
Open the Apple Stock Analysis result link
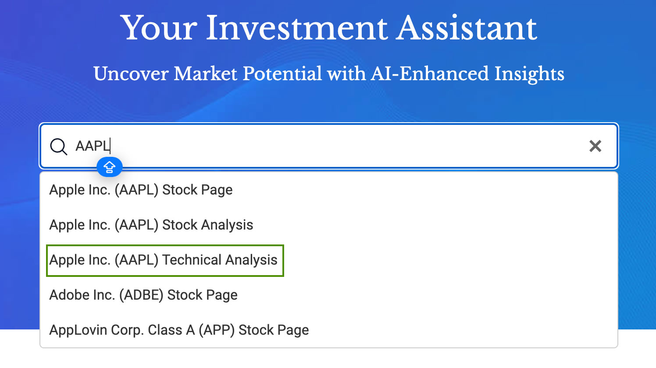pyautogui.click(x=151, y=225)
